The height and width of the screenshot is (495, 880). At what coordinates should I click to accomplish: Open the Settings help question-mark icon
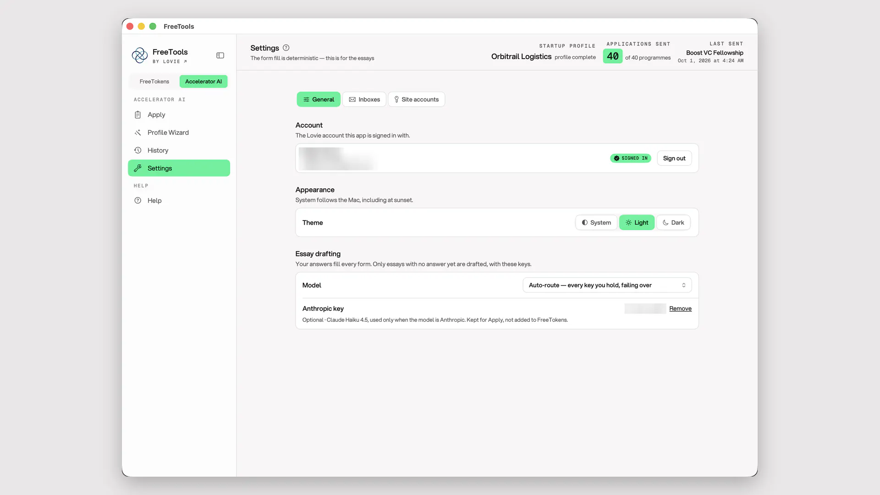point(286,48)
